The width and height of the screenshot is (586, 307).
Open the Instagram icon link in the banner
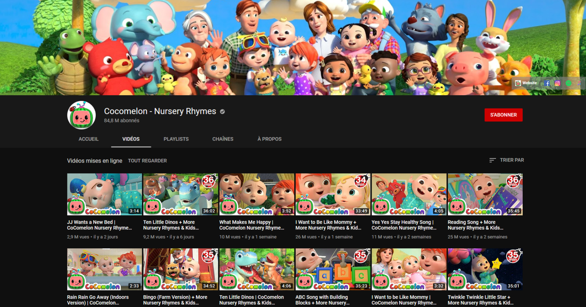coord(557,83)
